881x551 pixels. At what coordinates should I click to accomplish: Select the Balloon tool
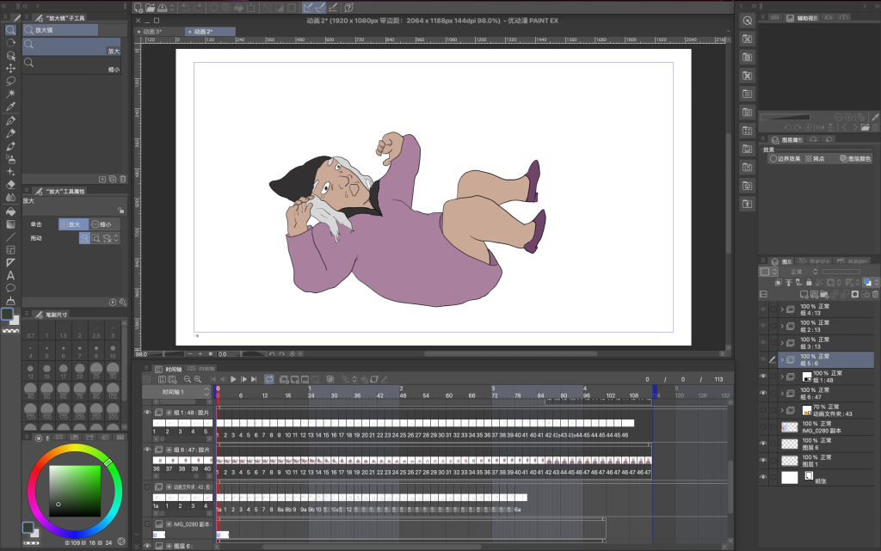[x=10, y=289]
